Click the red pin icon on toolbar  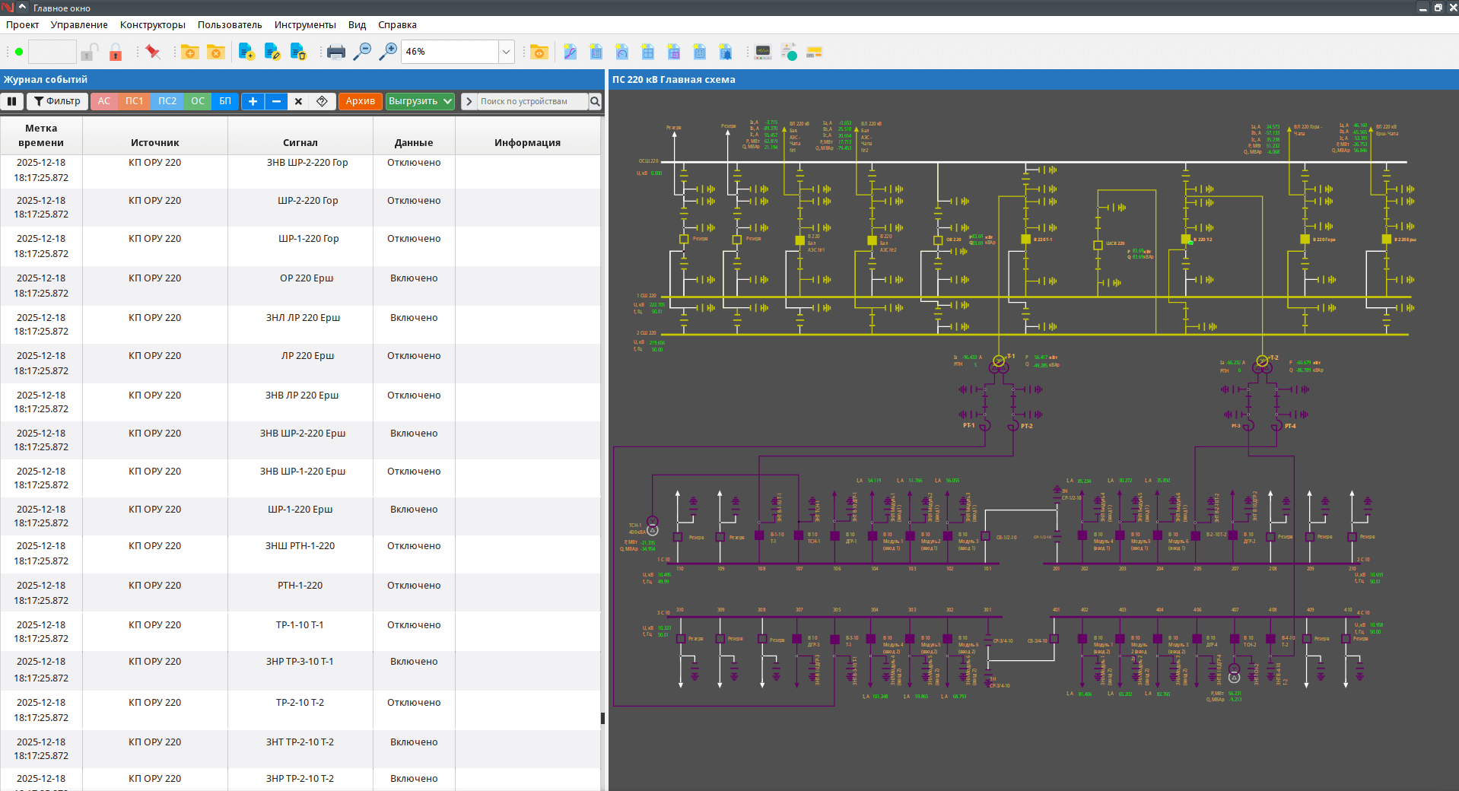pos(152,51)
